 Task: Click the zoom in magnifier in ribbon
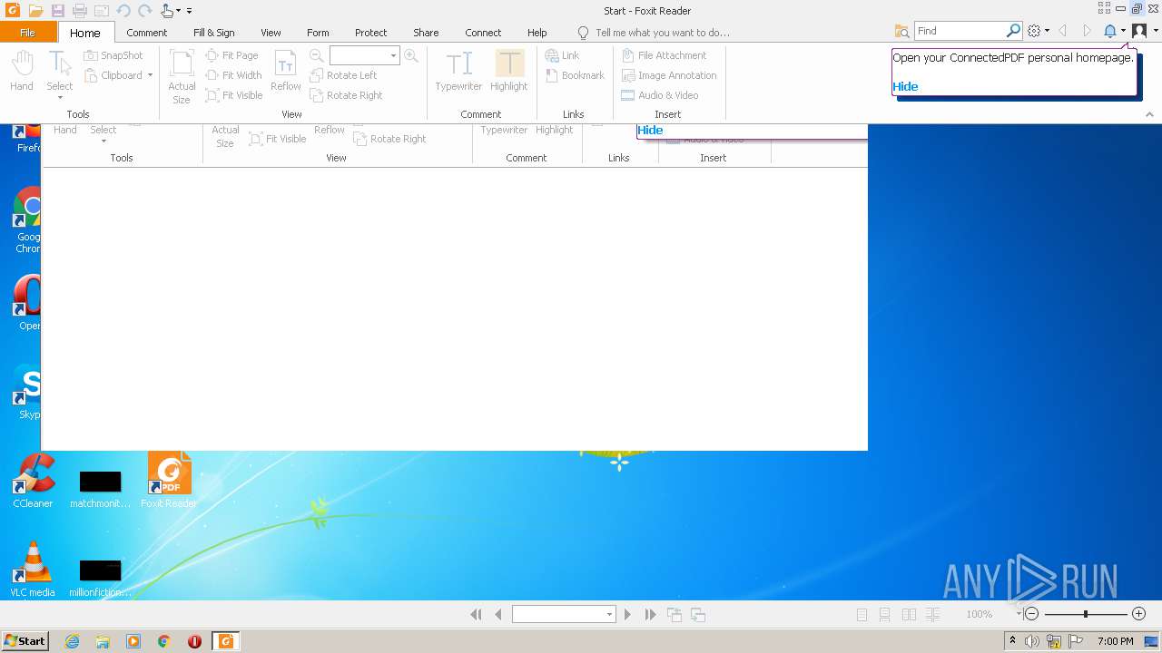click(411, 55)
